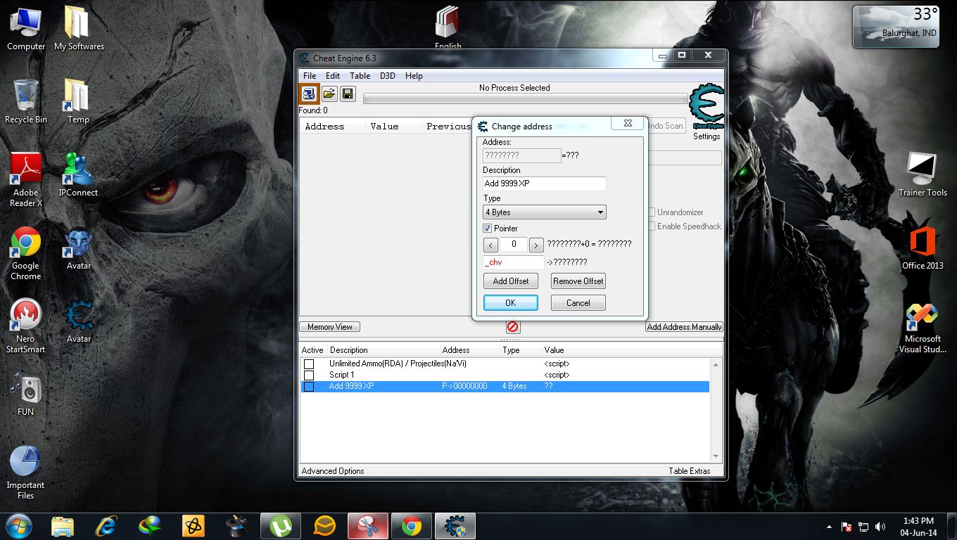Image resolution: width=957 pixels, height=540 pixels.
Task: Click the Add Offset button
Action: click(511, 281)
